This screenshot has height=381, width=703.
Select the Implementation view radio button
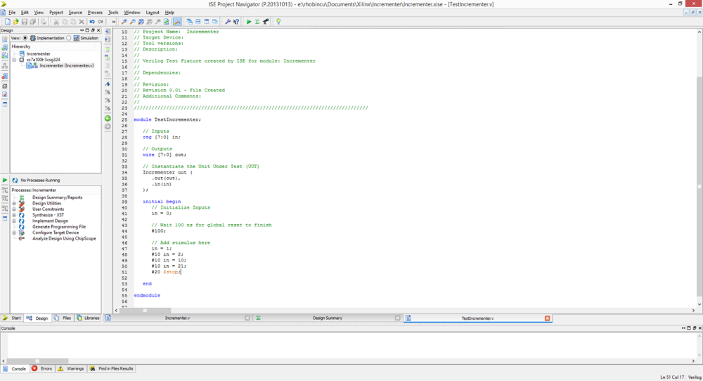coord(25,38)
